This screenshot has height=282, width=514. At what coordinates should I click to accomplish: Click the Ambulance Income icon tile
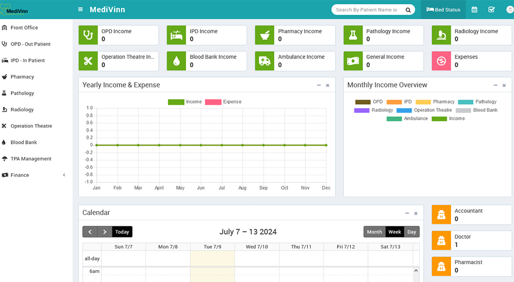tap(265, 61)
